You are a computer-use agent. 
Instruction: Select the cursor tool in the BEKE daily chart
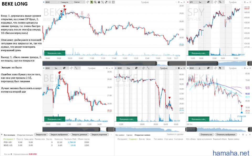click(x=220, y=68)
